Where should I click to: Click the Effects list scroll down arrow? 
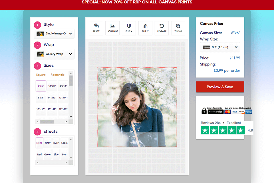pos(71,158)
